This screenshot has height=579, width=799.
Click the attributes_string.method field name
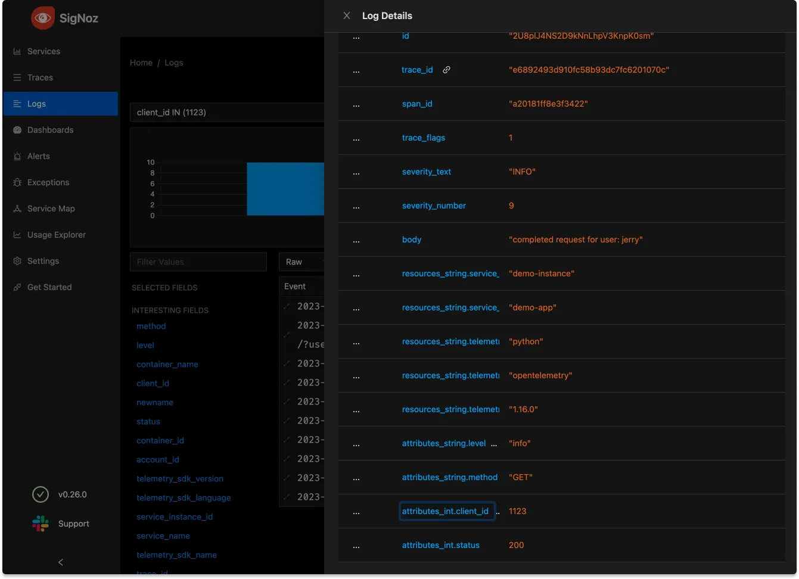[x=450, y=477]
